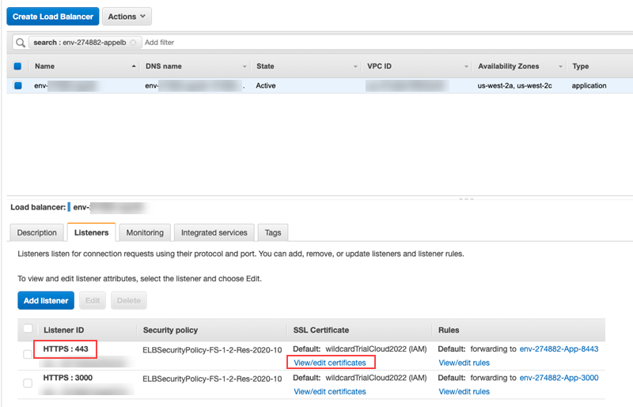The width and height of the screenshot is (633, 407).
Task: Expand the State column sort dropdown
Action: point(354,66)
